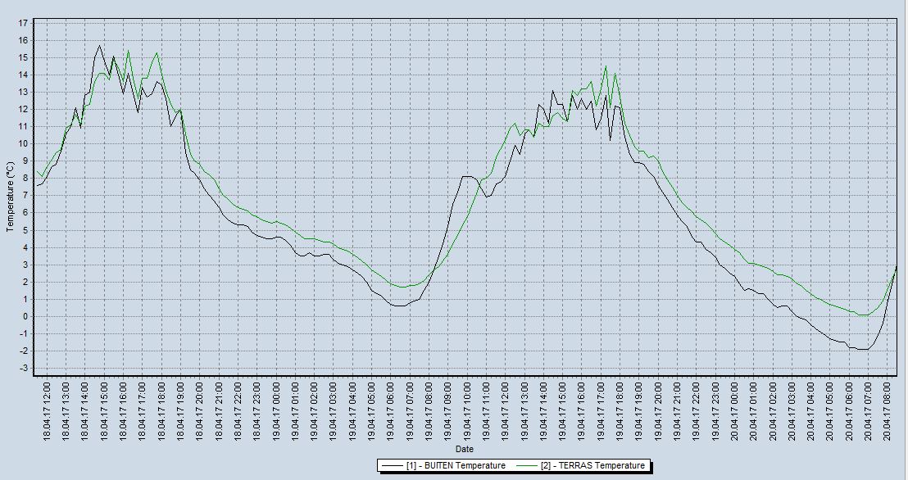Select the Date axis title
This screenshot has width=908, height=480.
point(464,449)
